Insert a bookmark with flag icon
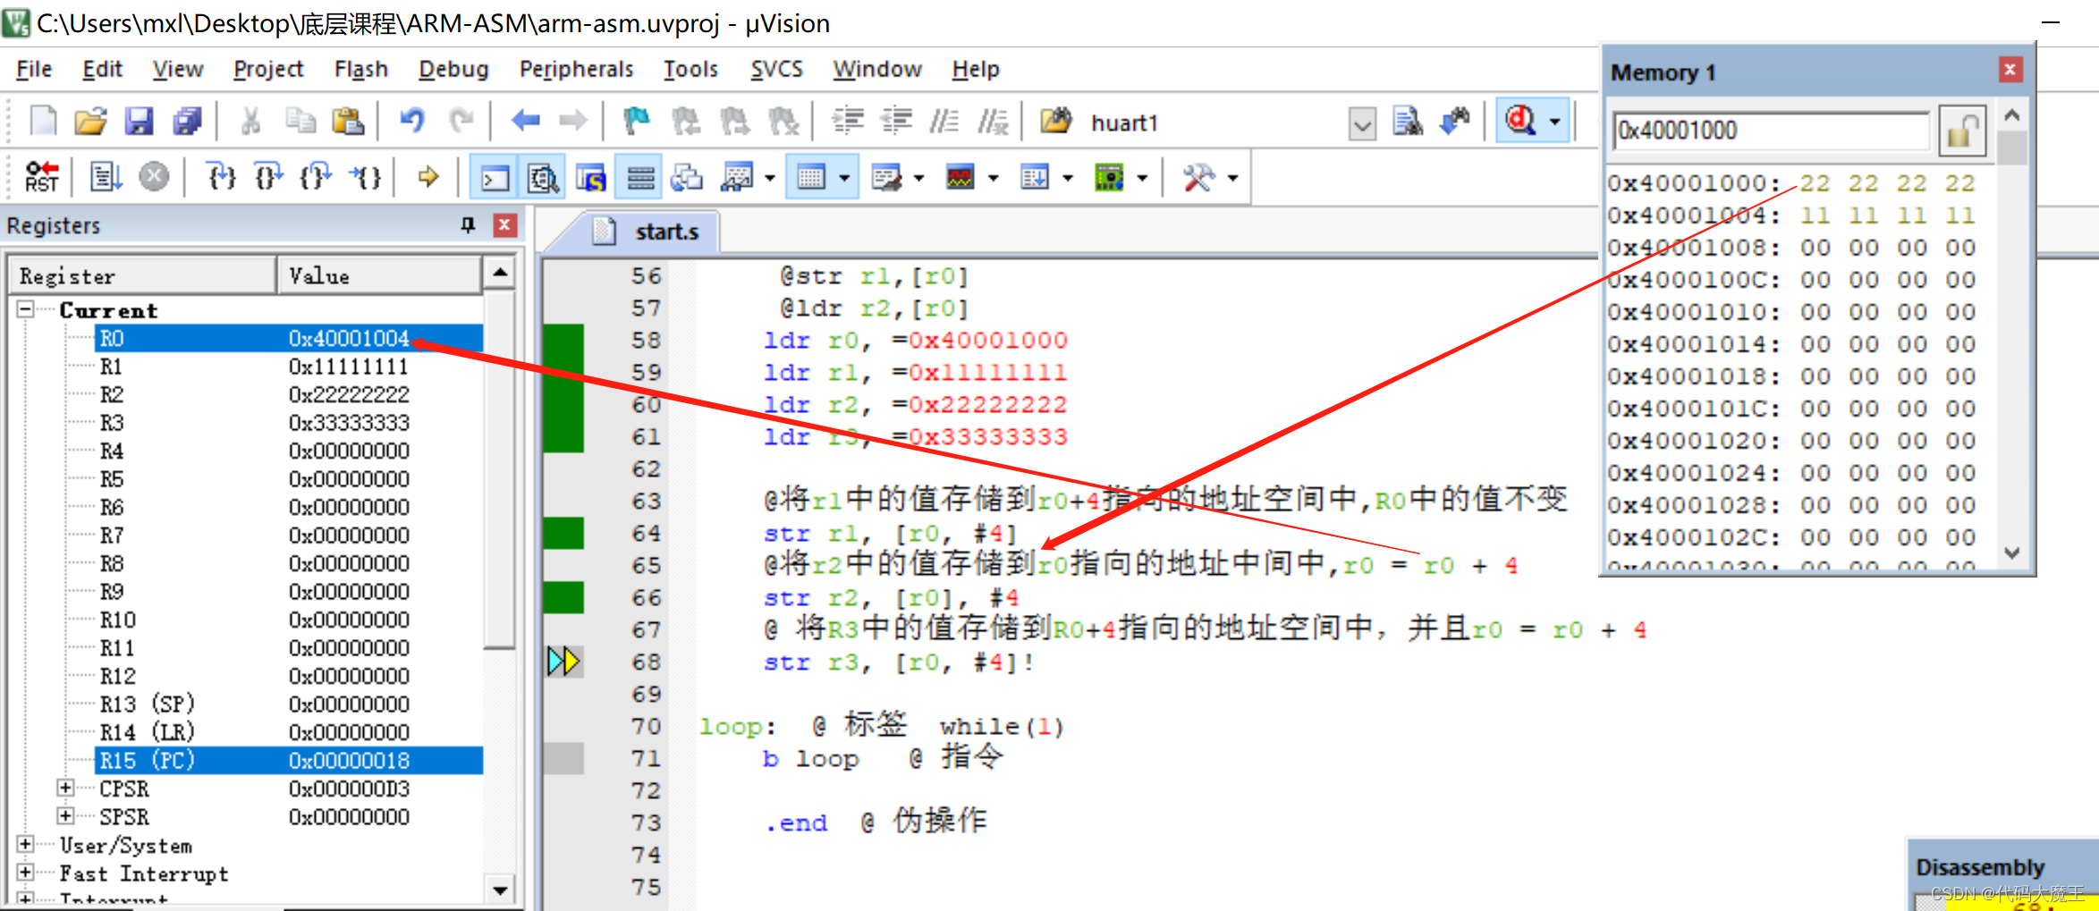The image size is (2099, 911). tap(636, 121)
